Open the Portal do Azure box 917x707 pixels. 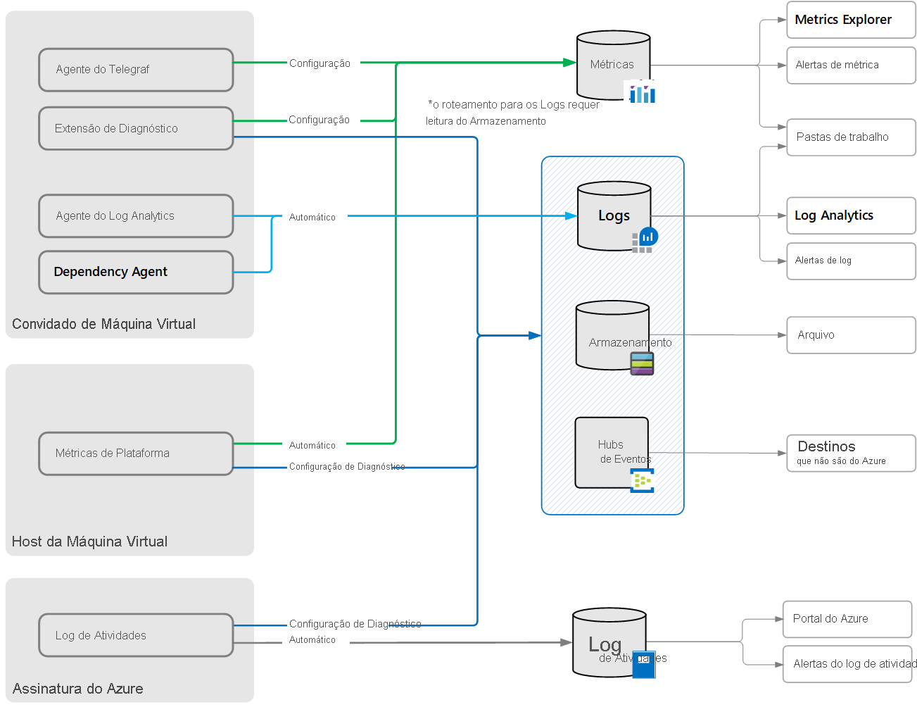847,619
